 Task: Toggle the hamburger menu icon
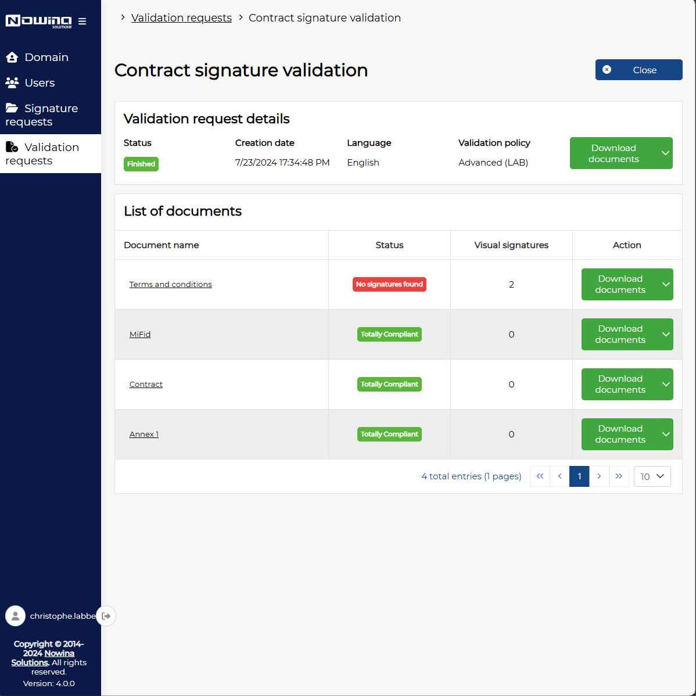point(82,21)
